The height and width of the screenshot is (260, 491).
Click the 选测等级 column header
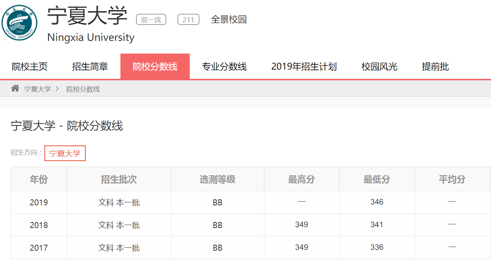point(218,179)
